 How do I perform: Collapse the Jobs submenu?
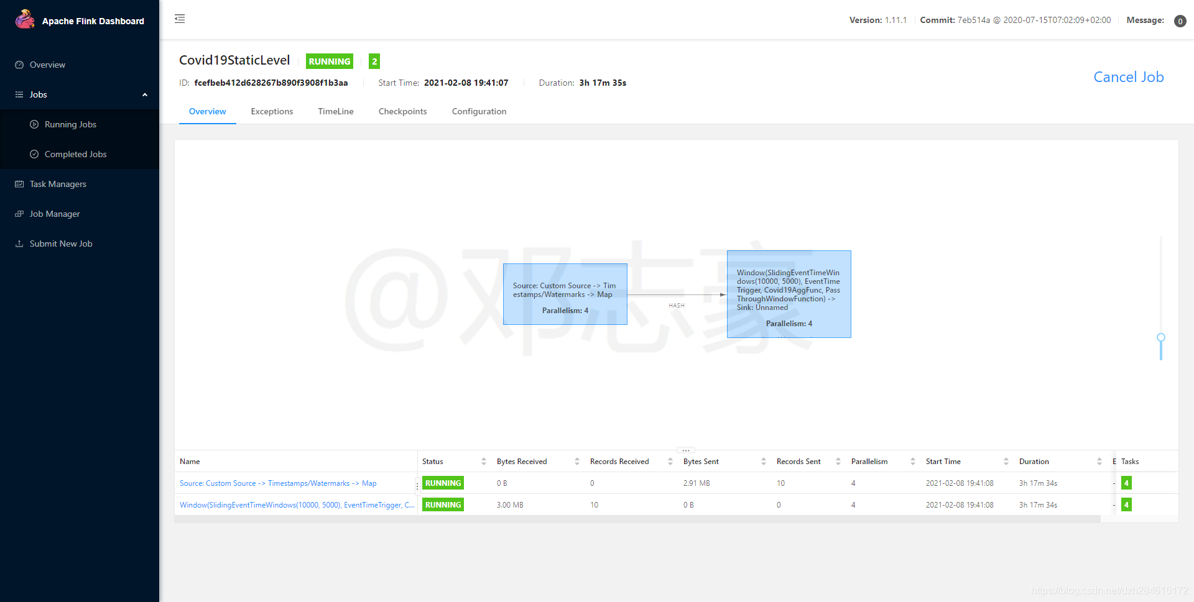(x=80, y=94)
